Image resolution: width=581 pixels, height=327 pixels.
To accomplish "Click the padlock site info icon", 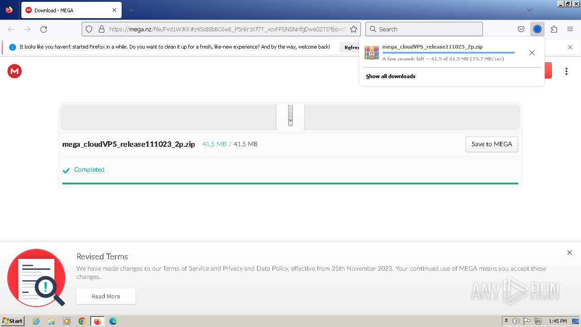I will pos(101,29).
